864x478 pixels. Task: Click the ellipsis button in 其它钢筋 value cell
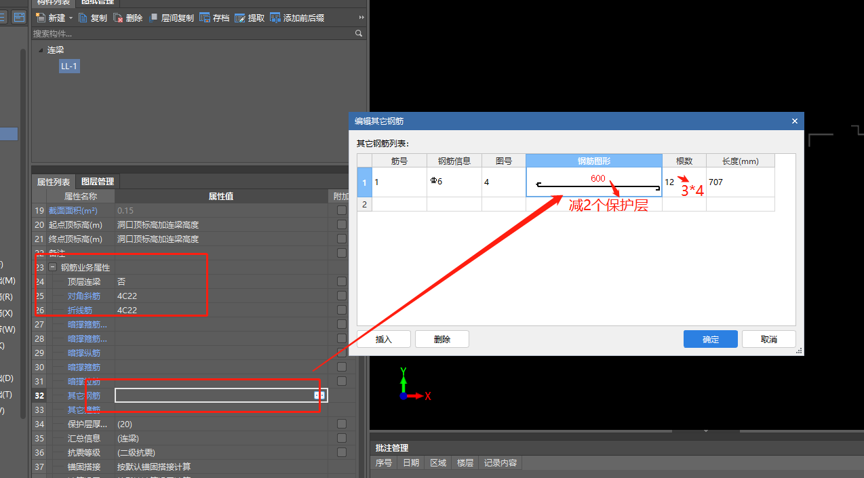click(x=318, y=395)
